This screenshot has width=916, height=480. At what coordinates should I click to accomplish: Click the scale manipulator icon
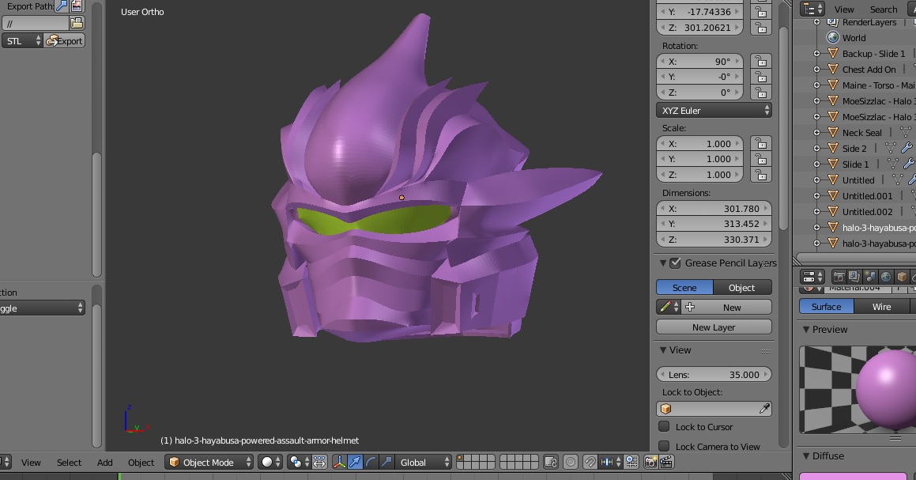coord(386,462)
